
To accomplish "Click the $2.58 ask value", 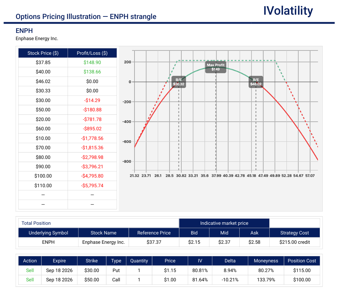I will [x=254, y=242].
